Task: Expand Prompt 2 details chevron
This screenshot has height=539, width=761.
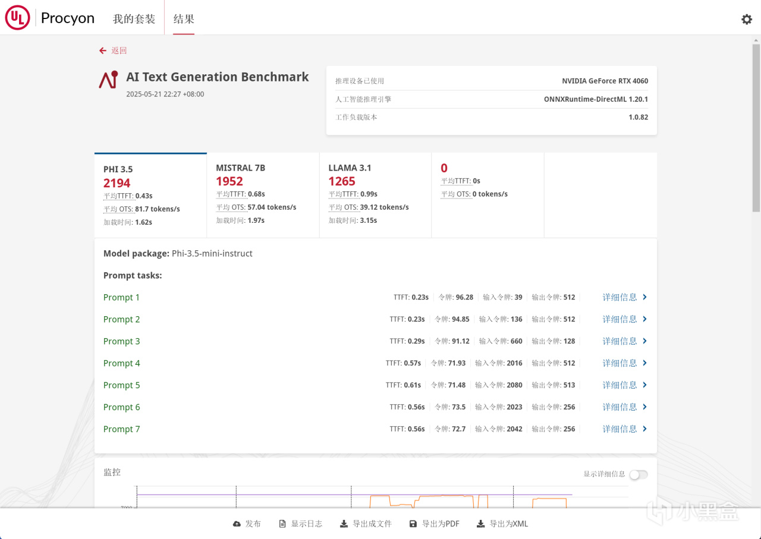Action: 645,319
